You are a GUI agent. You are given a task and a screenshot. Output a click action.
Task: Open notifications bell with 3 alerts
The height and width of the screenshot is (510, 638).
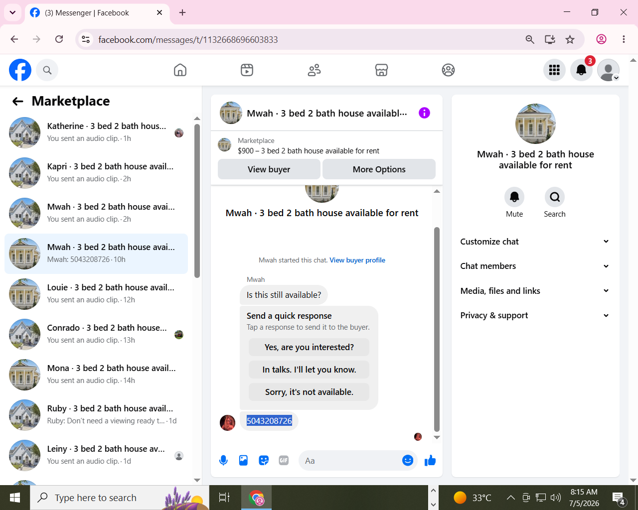[581, 70]
